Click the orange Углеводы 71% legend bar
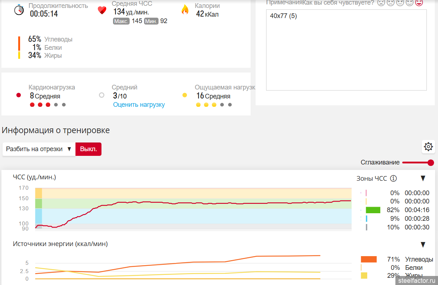Image resolution: width=438 pixels, height=285 pixels. pos(369,259)
